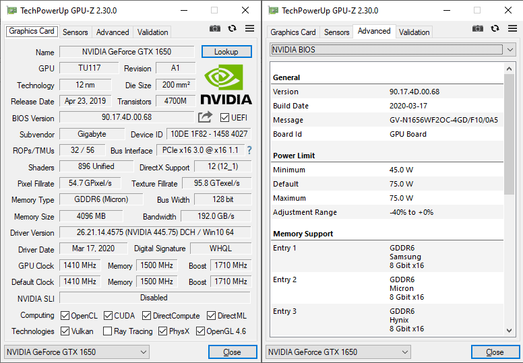Click the Bus Width 128 bit field
523x363 pixels.
[223, 199]
